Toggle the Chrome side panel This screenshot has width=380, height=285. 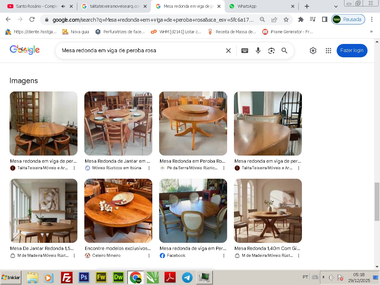[324, 20]
